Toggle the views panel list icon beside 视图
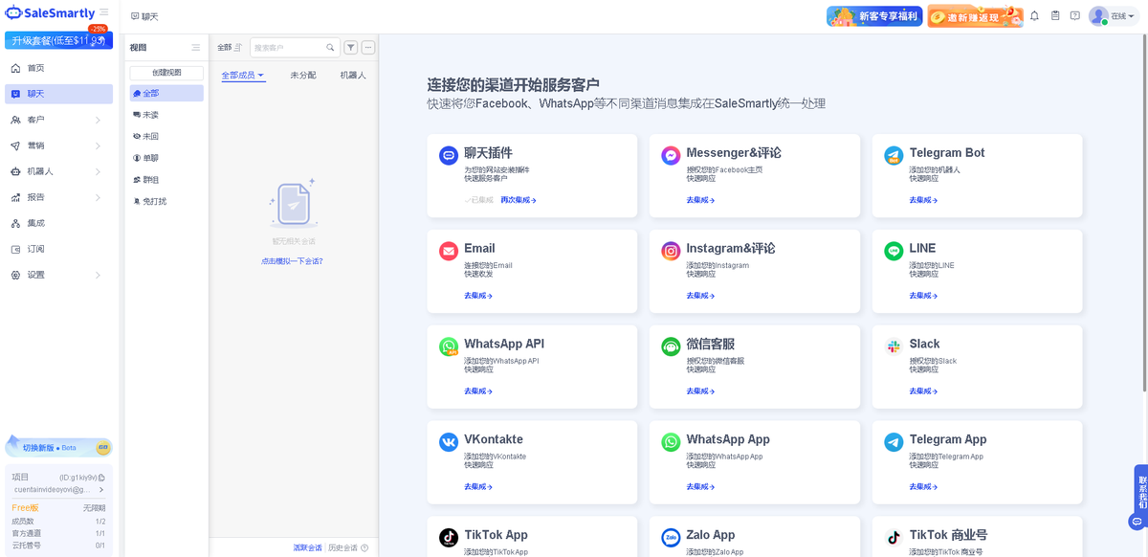This screenshot has height=557, width=1148. tap(196, 48)
